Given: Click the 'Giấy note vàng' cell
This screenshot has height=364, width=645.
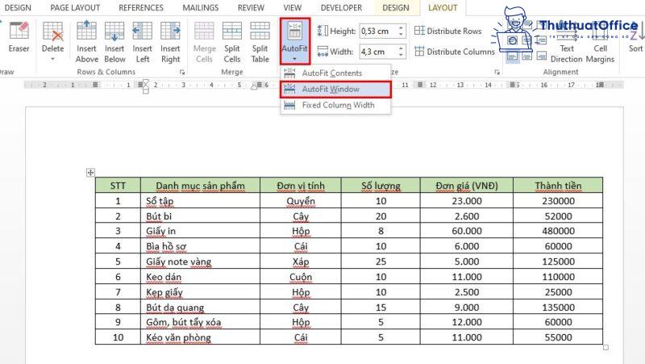Looking at the screenshot, I should click(x=200, y=261).
